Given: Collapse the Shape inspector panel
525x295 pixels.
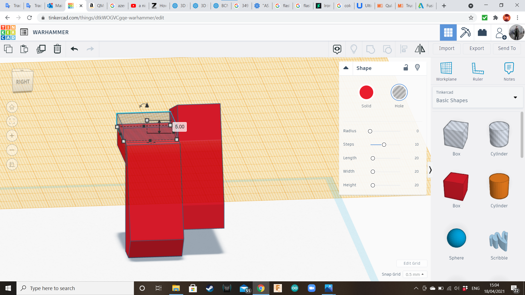Looking at the screenshot, I should (346, 68).
